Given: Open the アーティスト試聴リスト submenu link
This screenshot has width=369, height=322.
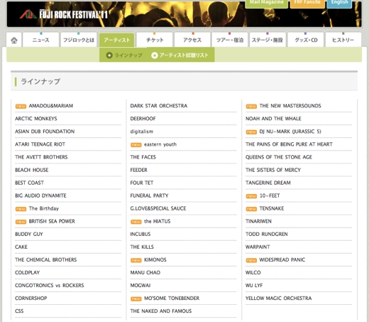Looking at the screenshot, I should coord(180,55).
